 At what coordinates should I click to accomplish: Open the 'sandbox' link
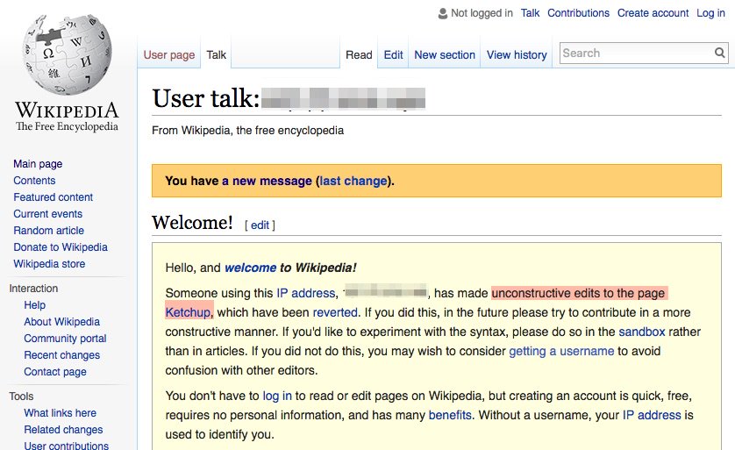(x=642, y=332)
